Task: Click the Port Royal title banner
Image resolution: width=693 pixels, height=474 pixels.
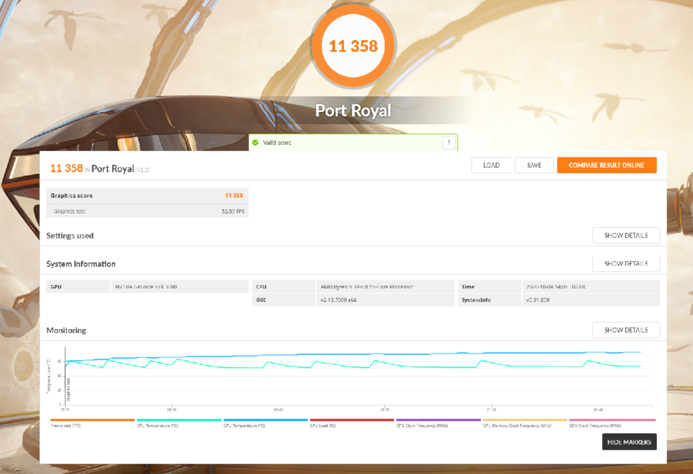Action: pos(353,110)
